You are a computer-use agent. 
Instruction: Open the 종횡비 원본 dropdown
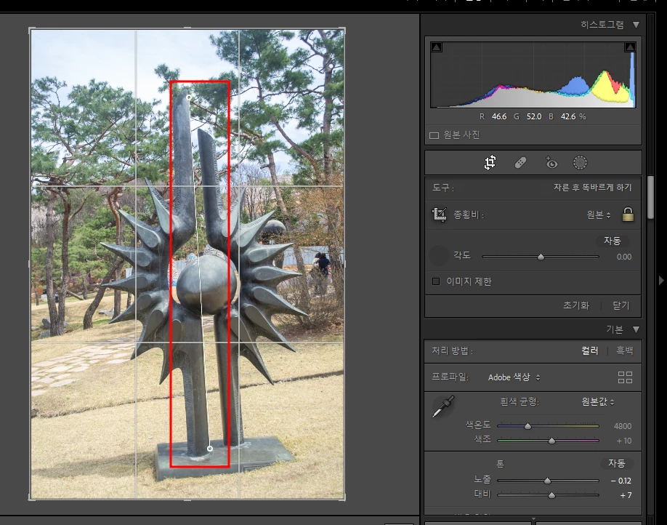click(x=599, y=215)
